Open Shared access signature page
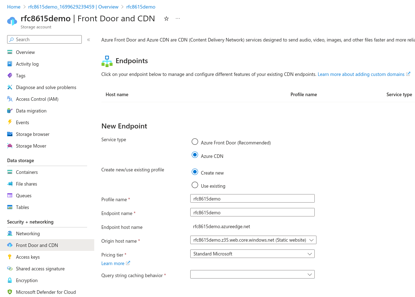 [40, 269]
